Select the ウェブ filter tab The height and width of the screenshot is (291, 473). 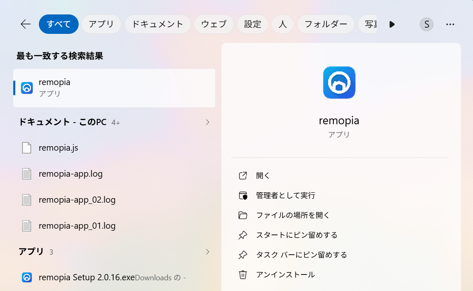pyautogui.click(x=214, y=24)
